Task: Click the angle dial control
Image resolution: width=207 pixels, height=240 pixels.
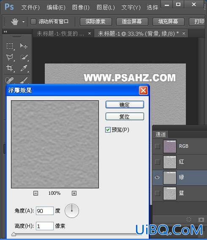Action: 72,211
